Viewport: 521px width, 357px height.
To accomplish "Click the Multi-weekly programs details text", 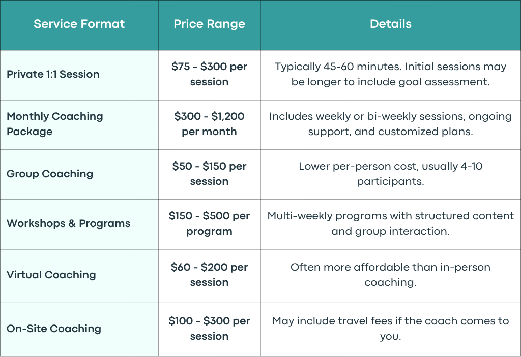I will pyautogui.click(x=390, y=223).
